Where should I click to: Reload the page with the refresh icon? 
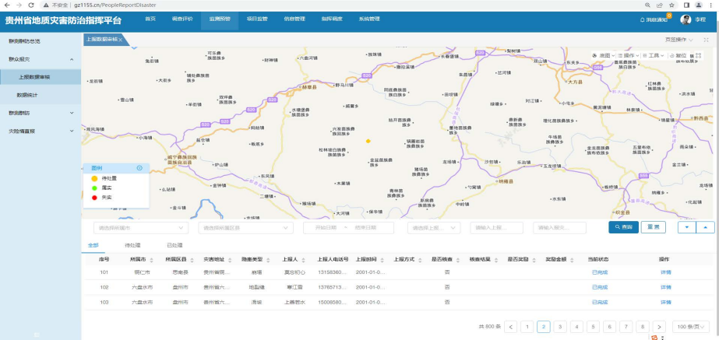(31, 5)
